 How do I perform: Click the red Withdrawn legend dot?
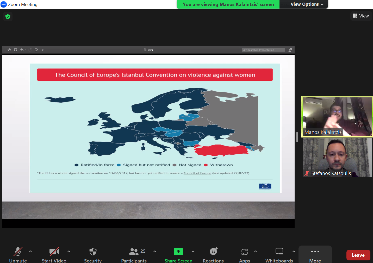point(206,165)
